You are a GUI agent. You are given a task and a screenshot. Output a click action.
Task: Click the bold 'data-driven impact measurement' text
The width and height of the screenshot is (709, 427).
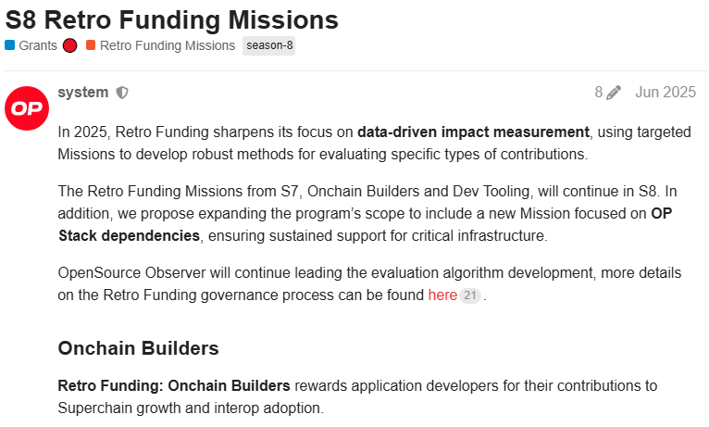[x=473, y=132]
